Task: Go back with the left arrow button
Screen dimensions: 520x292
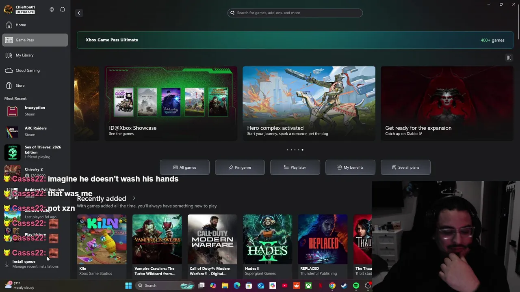Action: (79, 13)
